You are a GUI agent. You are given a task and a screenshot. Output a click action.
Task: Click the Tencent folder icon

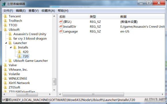[x=5, y=16]
